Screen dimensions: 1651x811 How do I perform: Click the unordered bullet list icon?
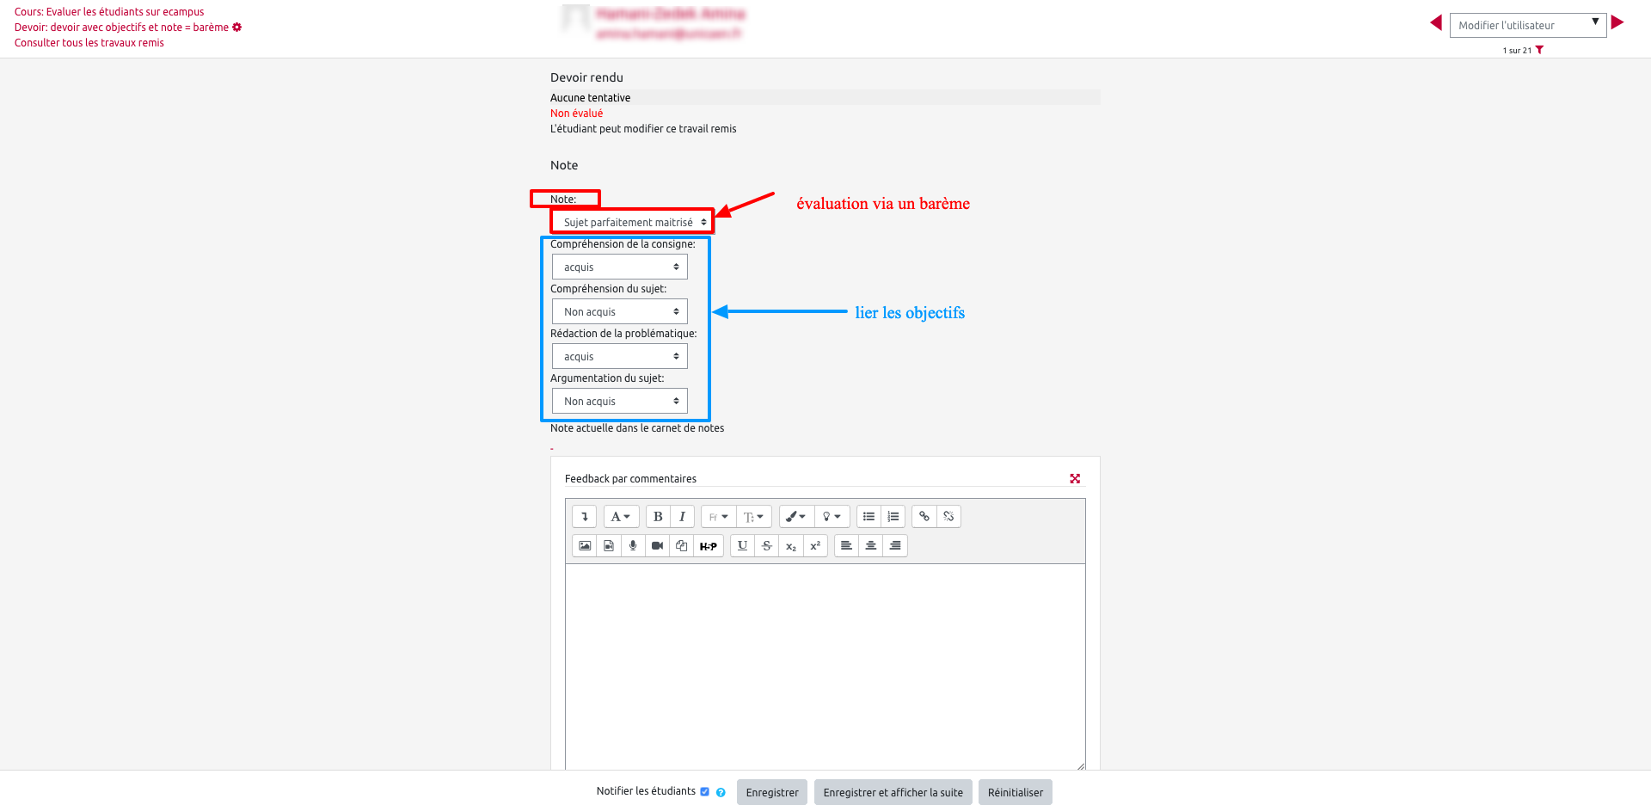[x=868, y=517]
